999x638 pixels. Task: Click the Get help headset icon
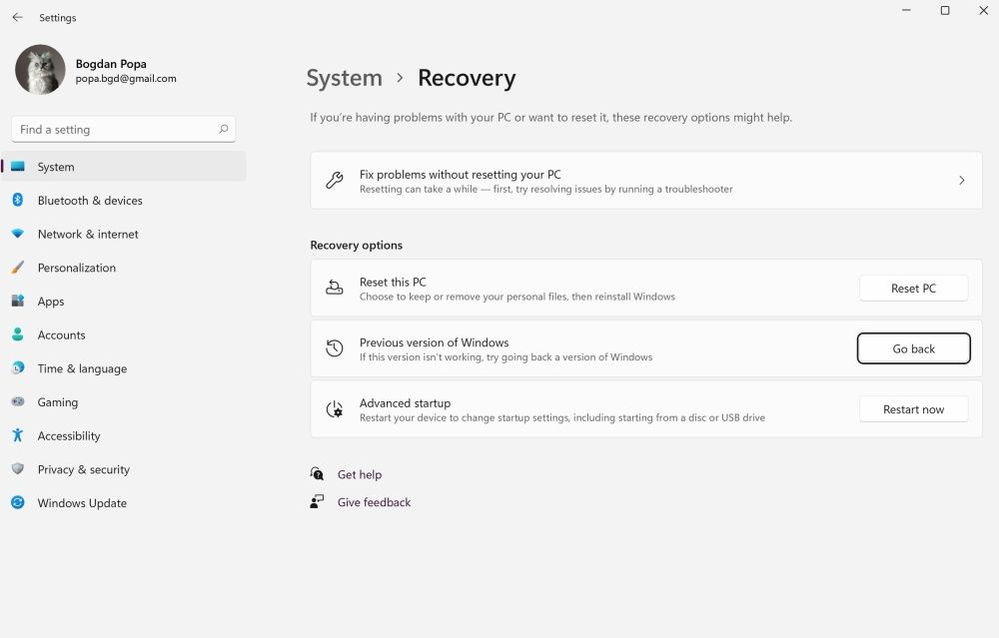pyautogui.click(x=317, y=473)
